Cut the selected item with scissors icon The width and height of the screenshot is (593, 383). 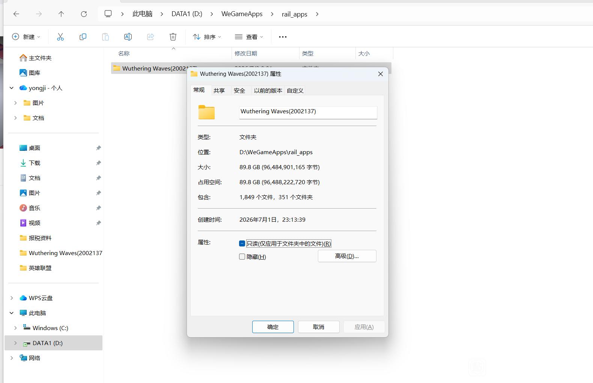[x=60, y=37]
